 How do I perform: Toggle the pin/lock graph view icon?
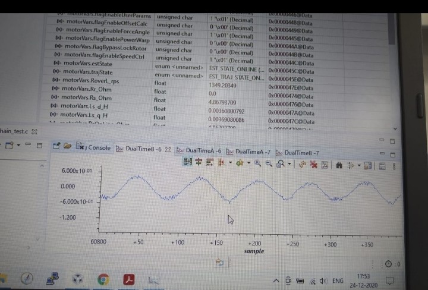pyautogui.click(x=367, y=166)
